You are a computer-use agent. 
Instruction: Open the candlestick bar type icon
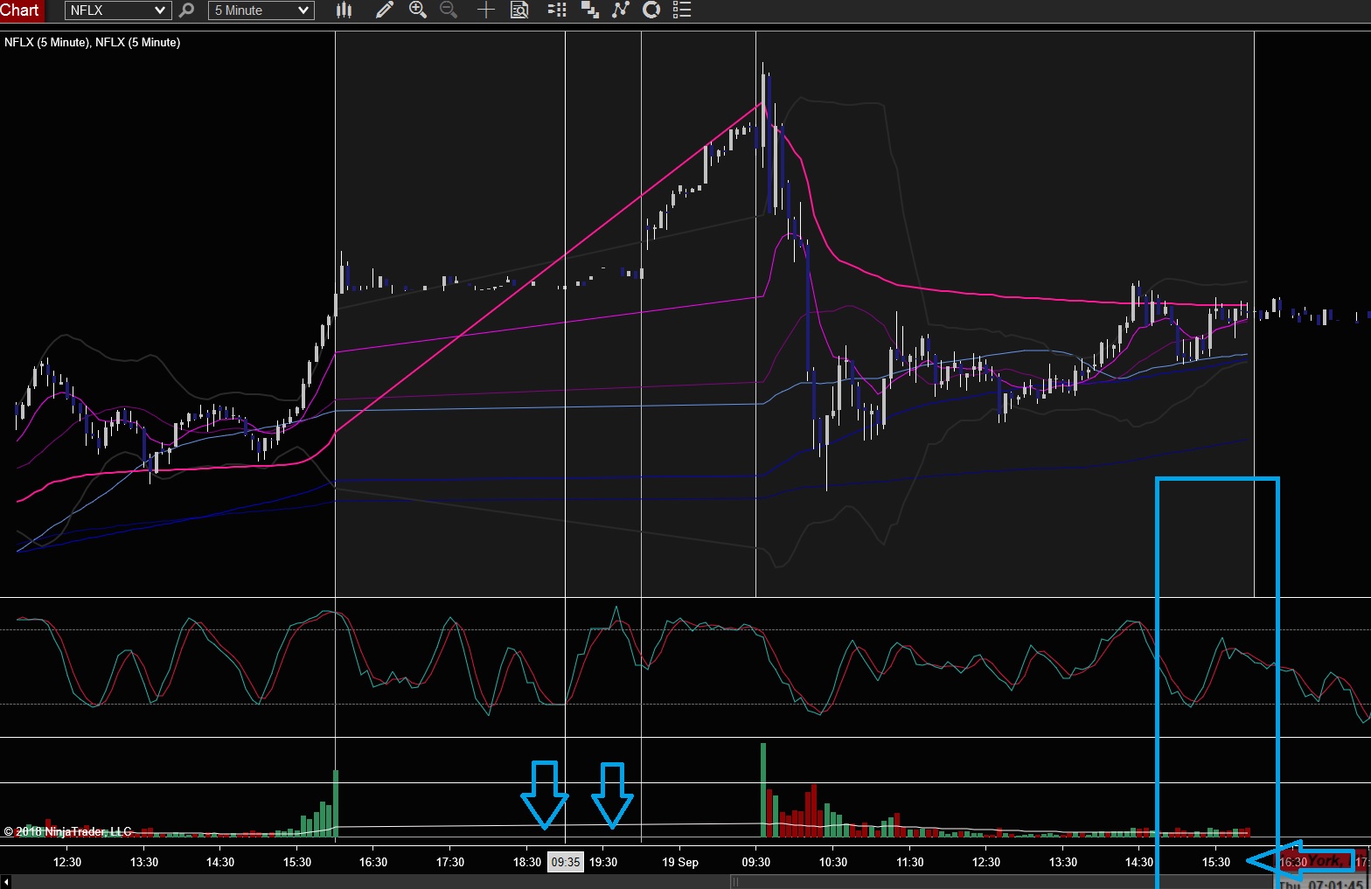(344, 10)
